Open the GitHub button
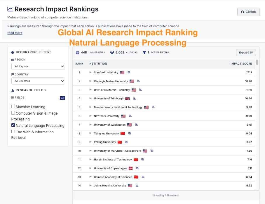The width and height of the screenshot is (265, 204). click(248, 12)
